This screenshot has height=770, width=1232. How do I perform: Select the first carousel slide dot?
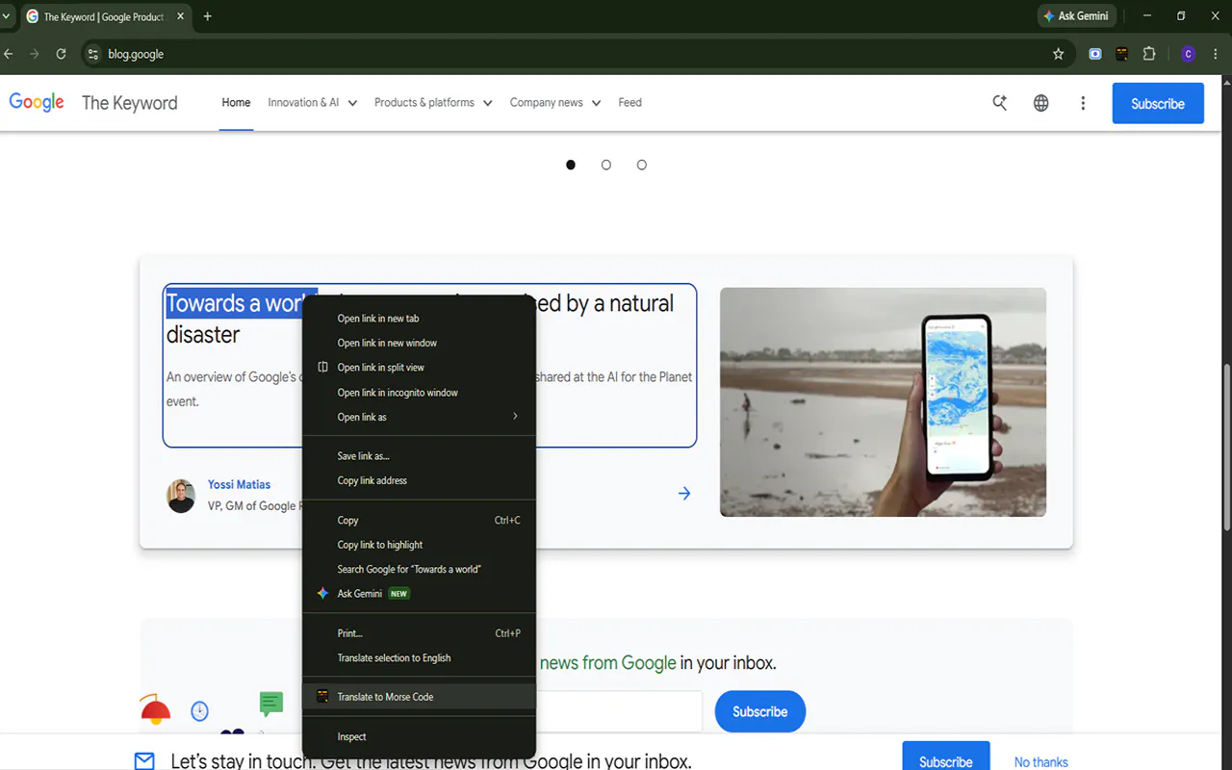(x=571, y=165)
